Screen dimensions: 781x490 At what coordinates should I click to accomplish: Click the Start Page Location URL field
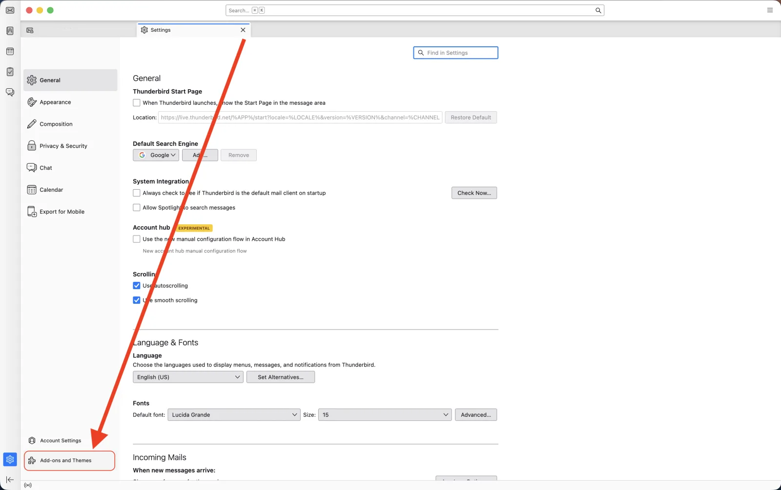click(300, 118)
